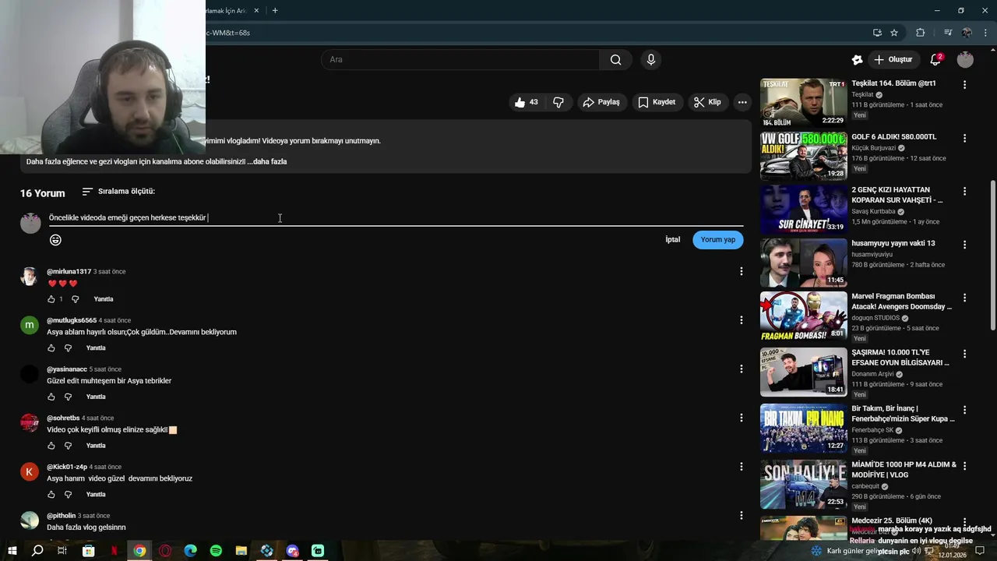Image resolution: width=997 pixels, height=561 pixels.
Task: Click inside the comment text field
Action: [396, 218]
